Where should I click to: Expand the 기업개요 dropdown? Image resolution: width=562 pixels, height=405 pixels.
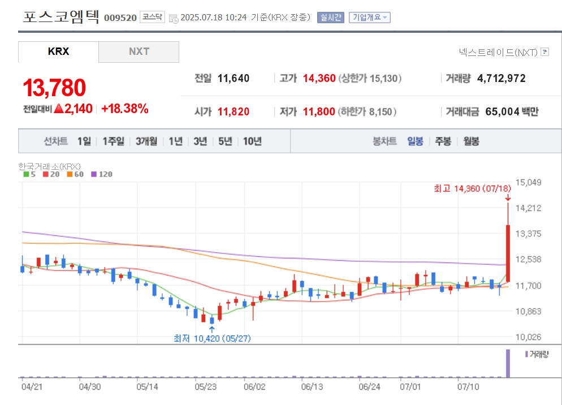[370, 17]
